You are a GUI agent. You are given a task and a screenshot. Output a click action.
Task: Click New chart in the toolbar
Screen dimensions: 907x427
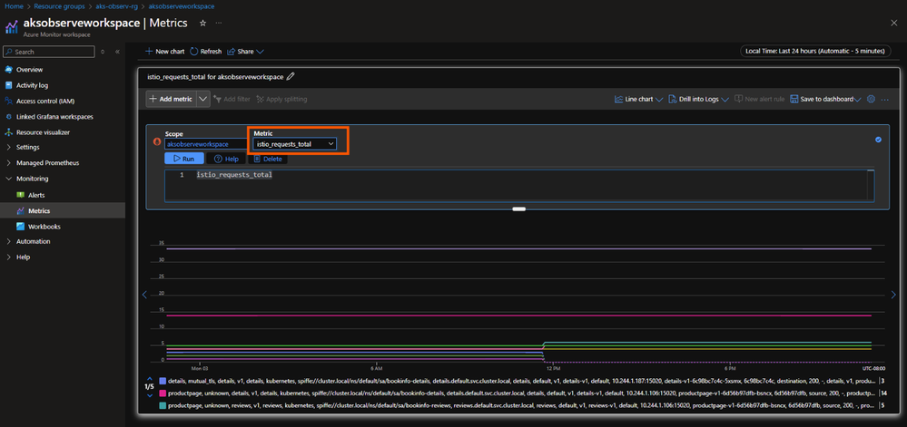(x=165, y=52)
